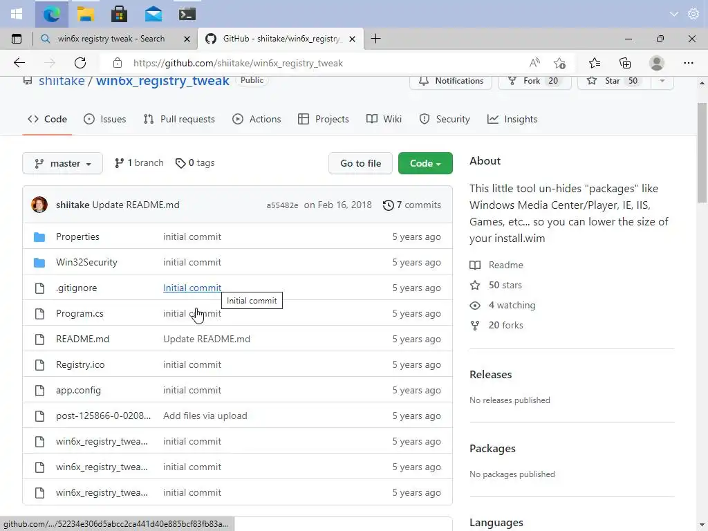Viewport: 708px width, 531px height.
Task: Close the win6x registry tweak Search tab
Action: coord(187,39)
